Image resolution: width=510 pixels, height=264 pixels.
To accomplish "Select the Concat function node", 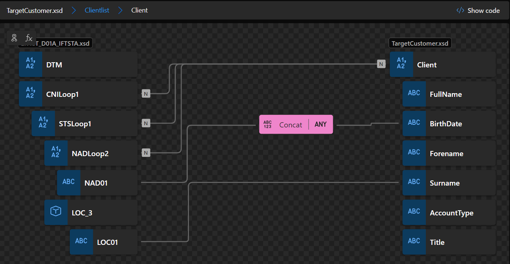I will point(291,124).
